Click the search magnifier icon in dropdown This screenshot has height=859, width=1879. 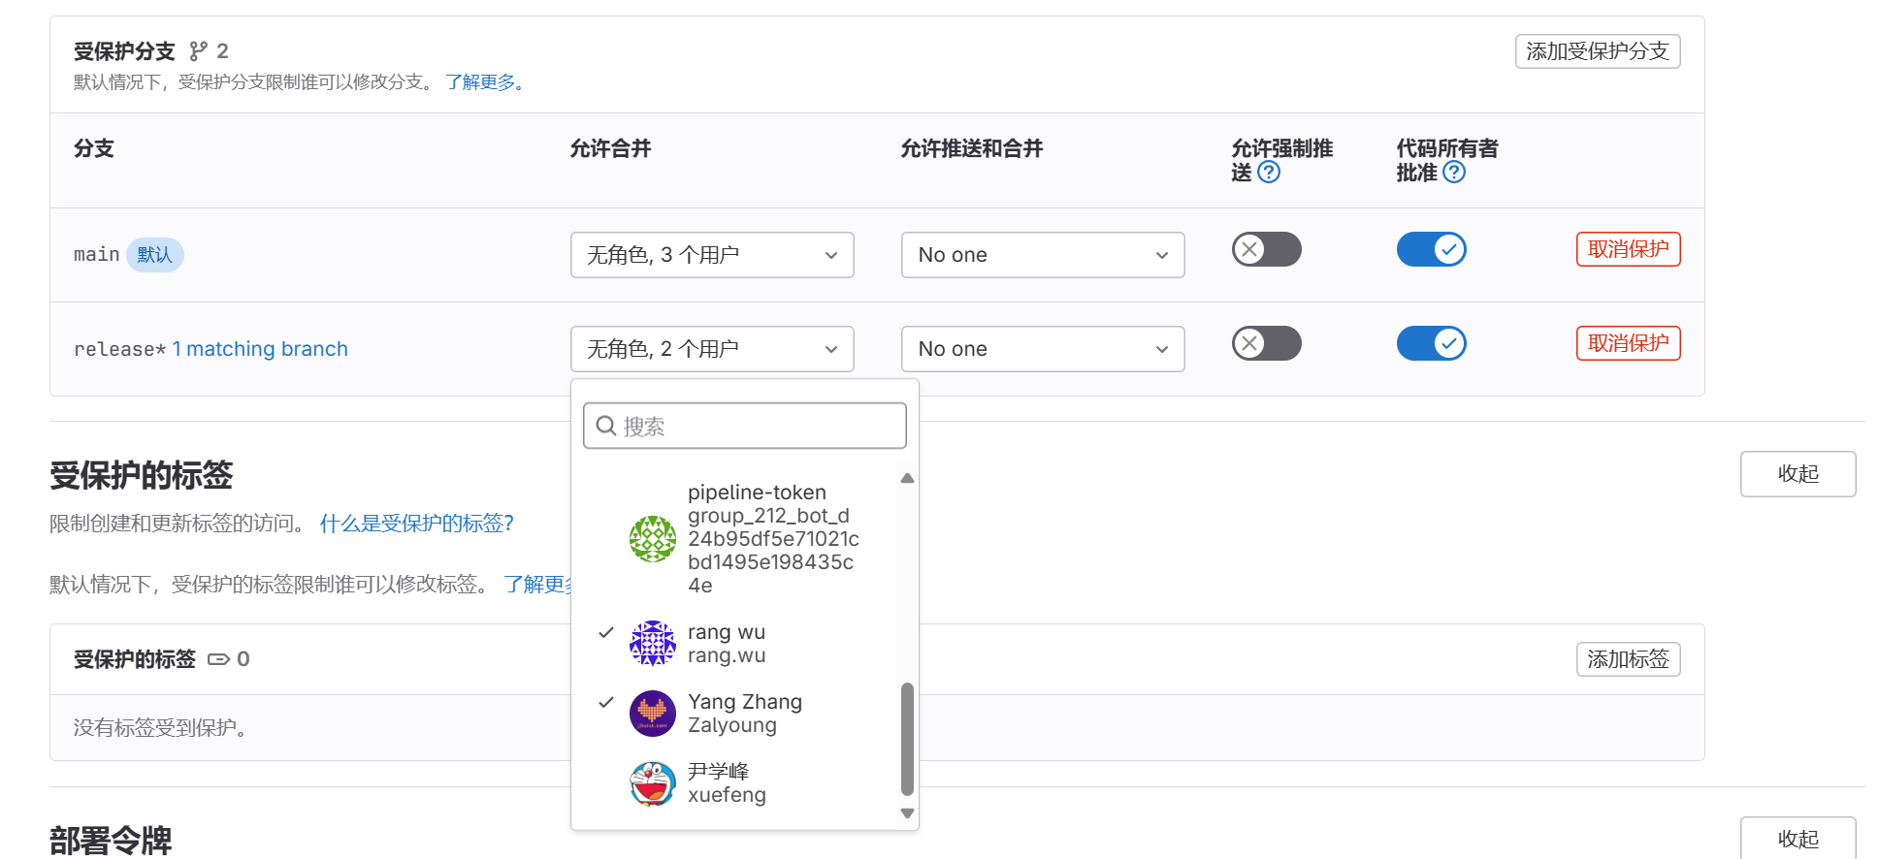(x=606, y=426)
